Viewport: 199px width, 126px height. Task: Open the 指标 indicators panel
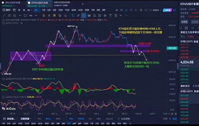(7, 10)
